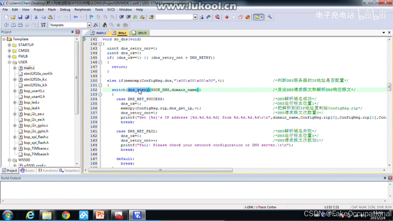Expand the CMSIS group node
393x221 pixels.
point(9,51)
